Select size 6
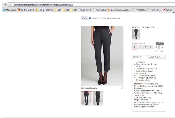This screenshot has height=118, width=175. [145, 47]
